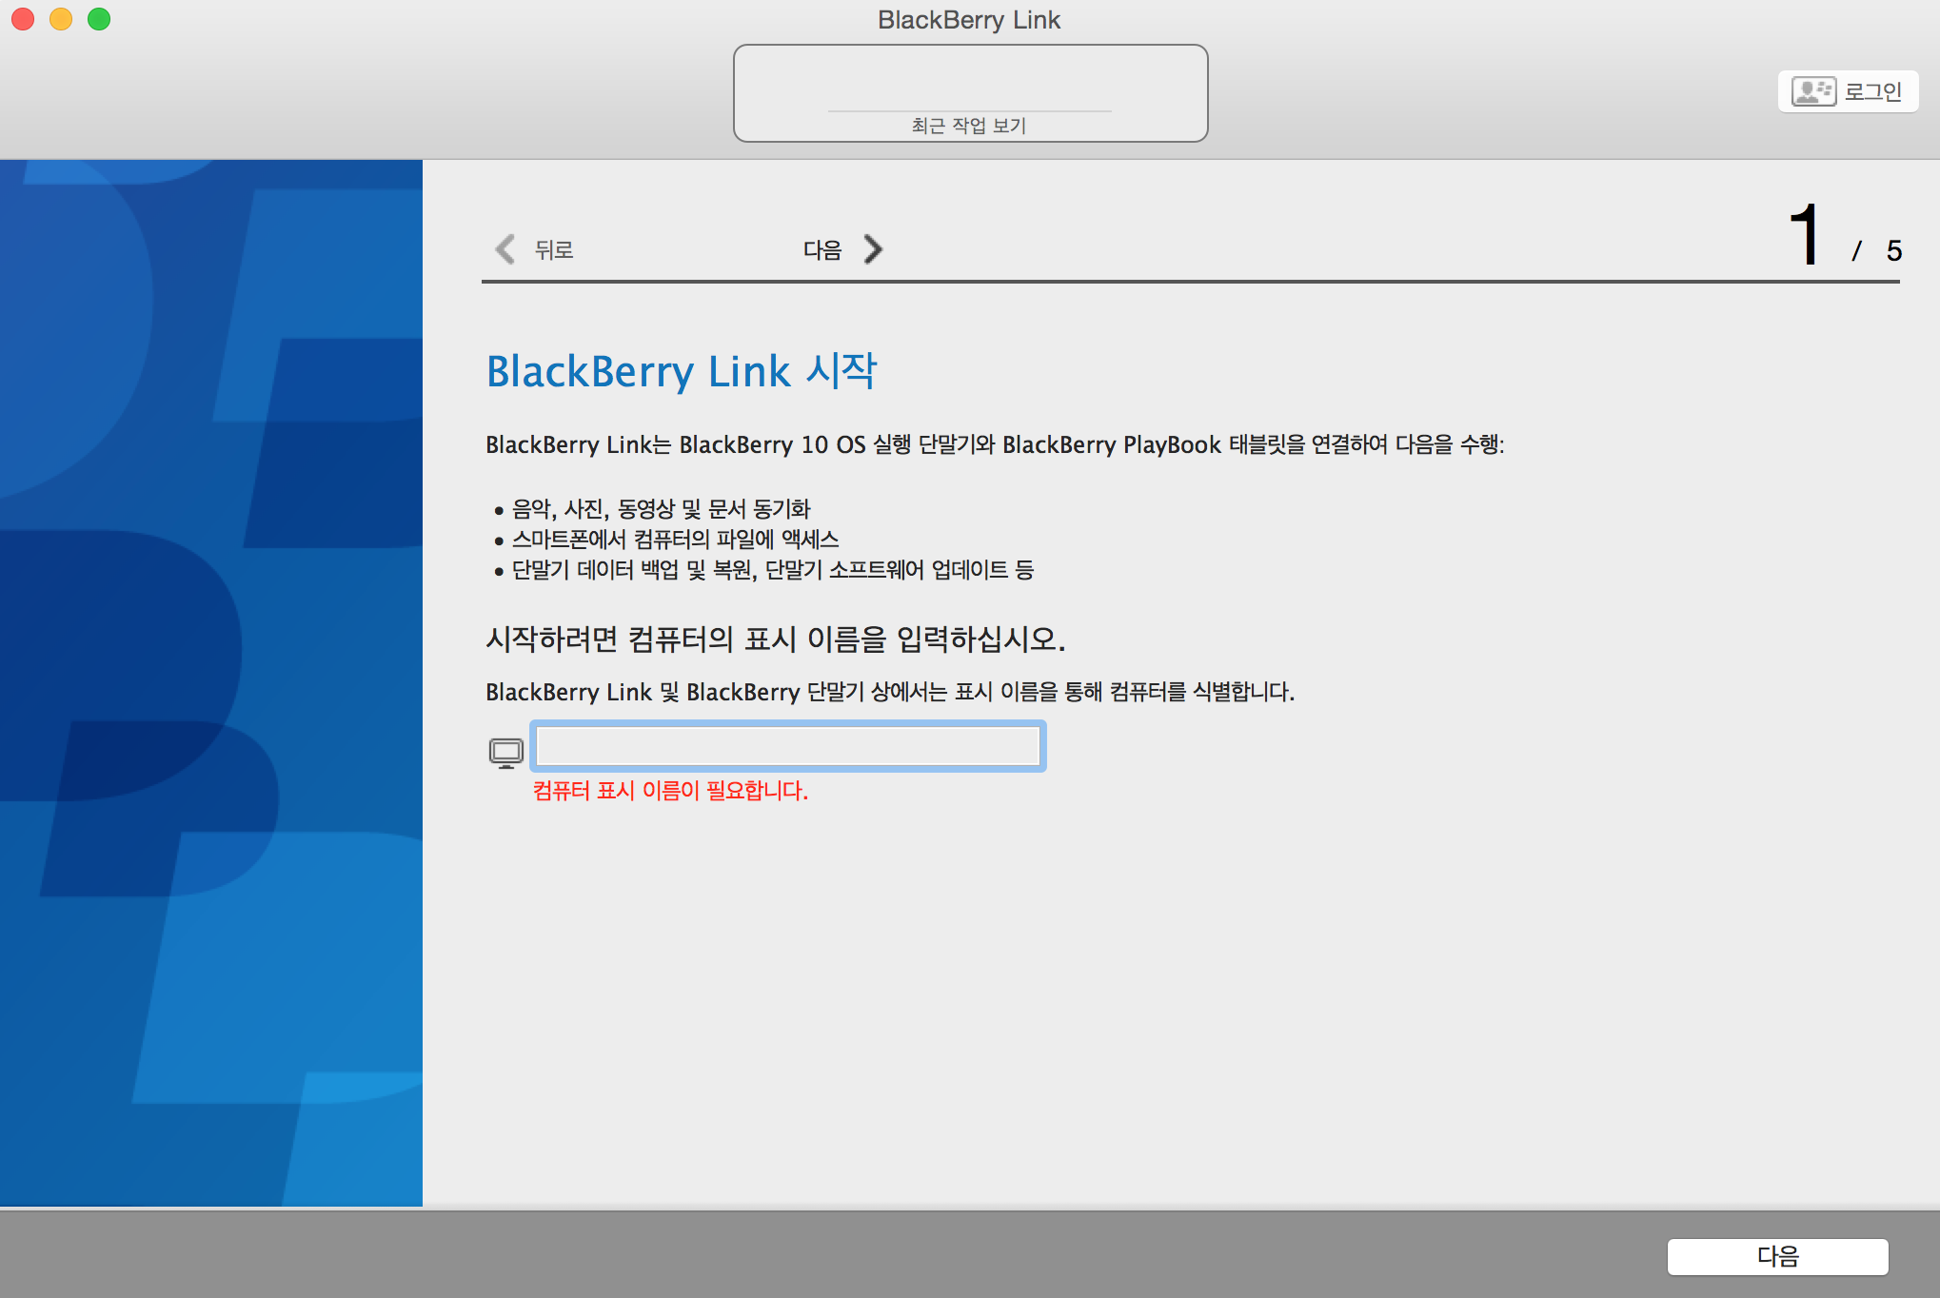The height and width of the screenshot is (1298, 1940).
Task: Click the green fullscreen window button
Action: (x=99, y=19)
